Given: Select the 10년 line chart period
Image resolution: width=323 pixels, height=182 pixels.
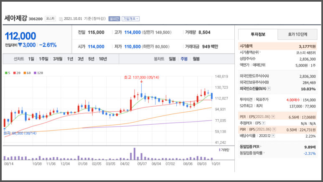Looking at the screenshot, I should point(103,59).
